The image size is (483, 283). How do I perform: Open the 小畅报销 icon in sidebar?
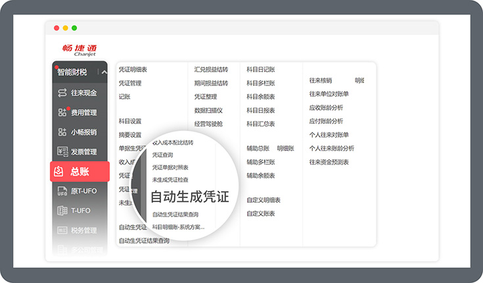coord(62,132)
